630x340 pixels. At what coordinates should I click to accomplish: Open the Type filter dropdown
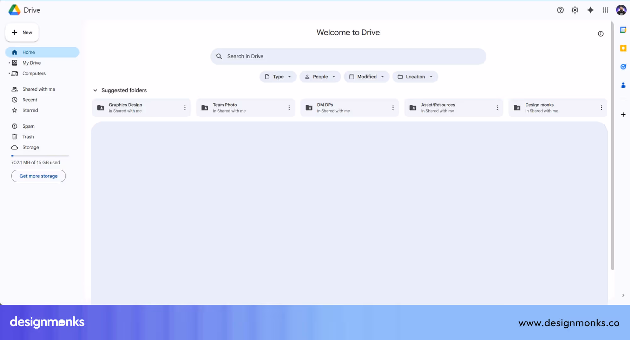coord(278,76)
